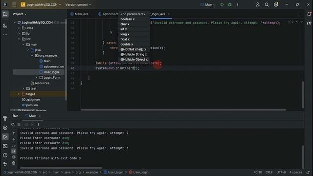The image size is (313, 176).
Task: Open editor tabs options menu
Action: (300, 14)
